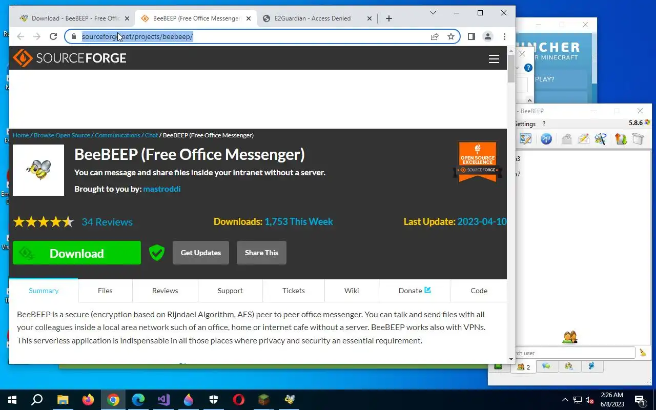Select the Summary tab
Image resolution: width=656 pixels, height=410 pixels.
click(x=44, y=291)
